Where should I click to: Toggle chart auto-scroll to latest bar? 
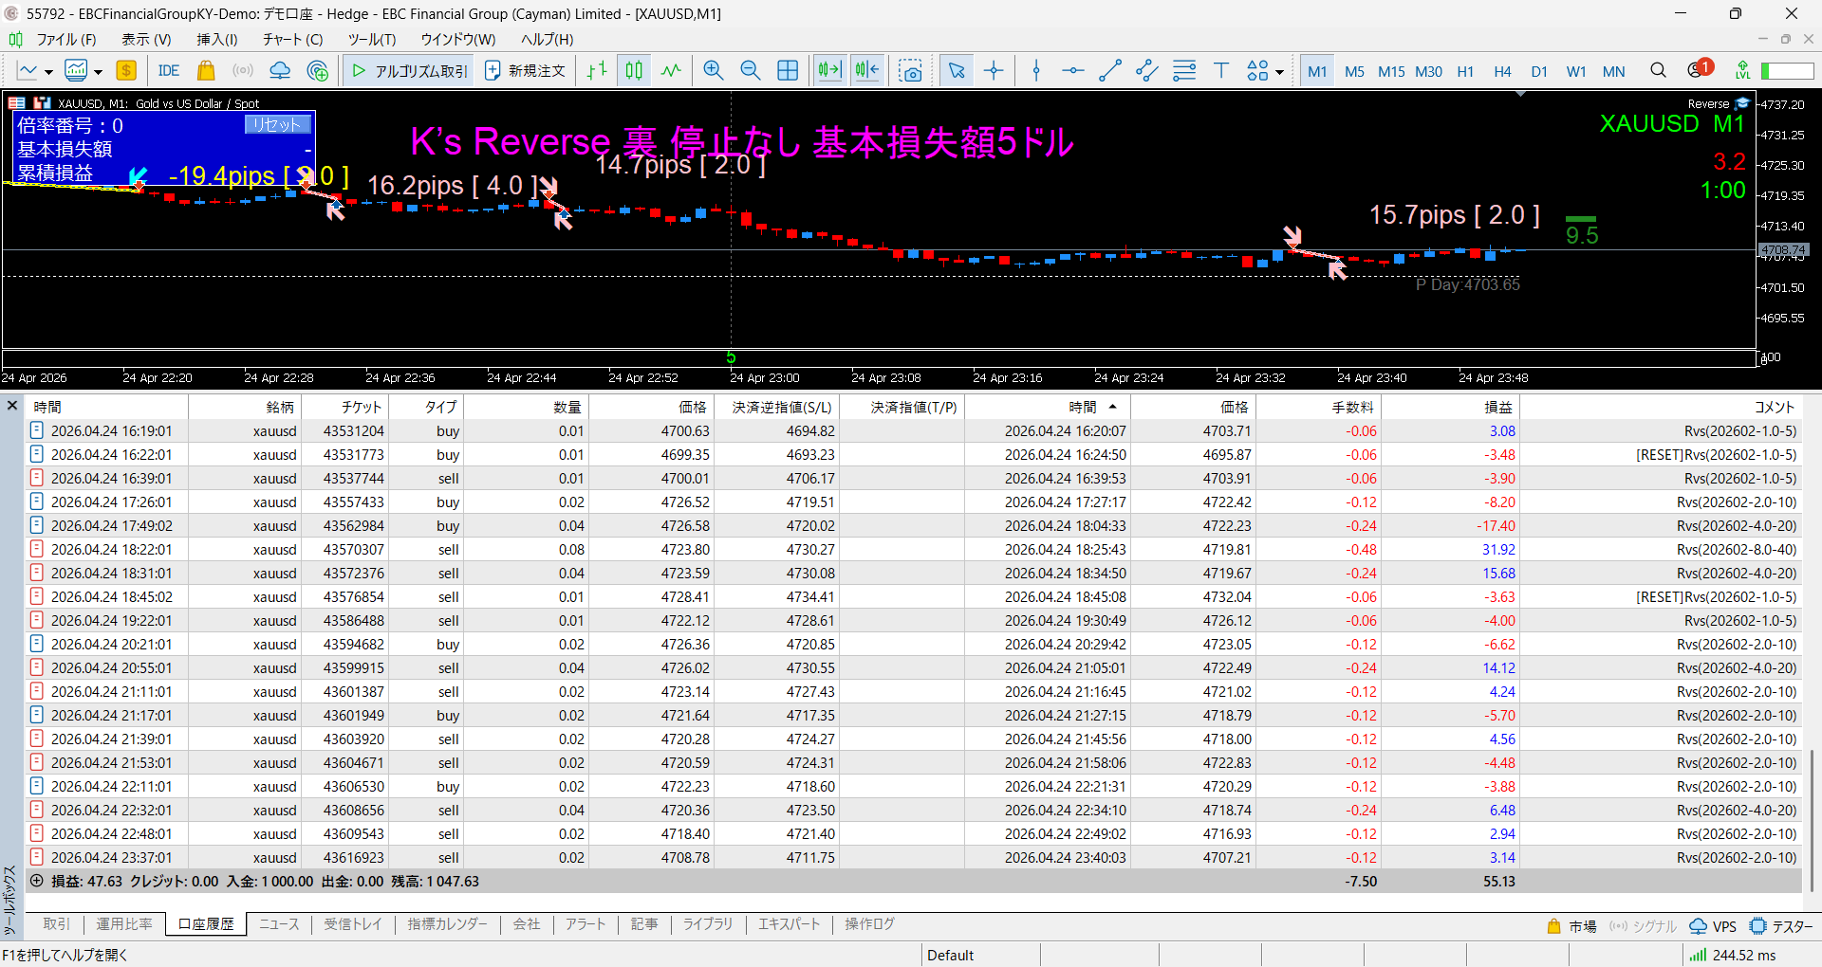[829, 71]
